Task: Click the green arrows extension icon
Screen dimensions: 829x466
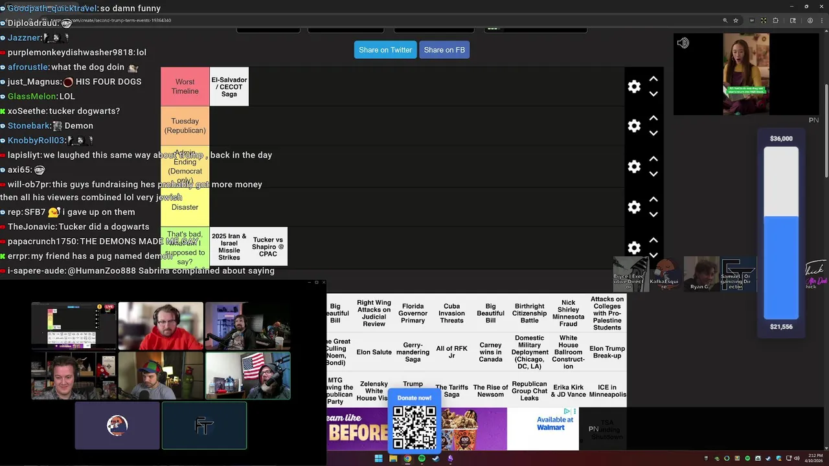Action: 764,20
